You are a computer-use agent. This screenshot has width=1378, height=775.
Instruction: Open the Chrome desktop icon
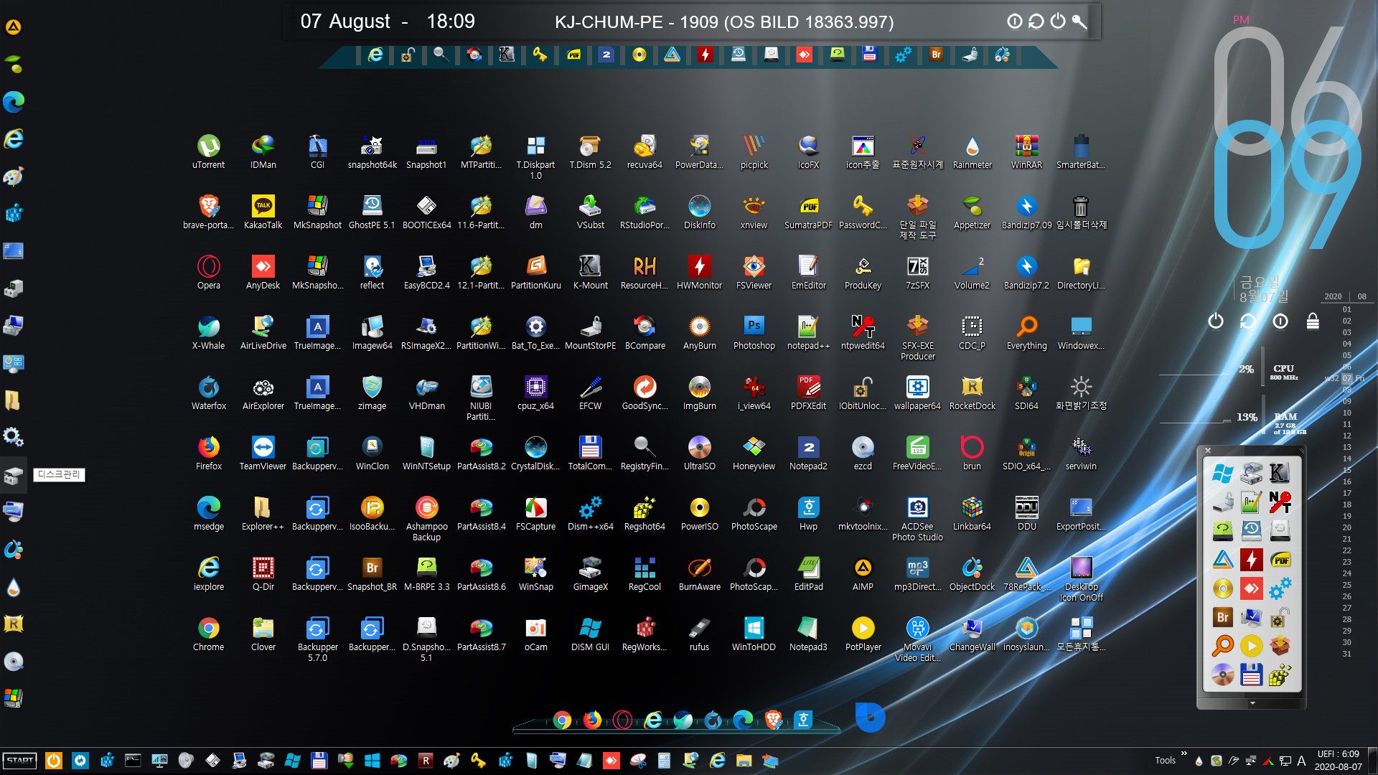point(208,634)
